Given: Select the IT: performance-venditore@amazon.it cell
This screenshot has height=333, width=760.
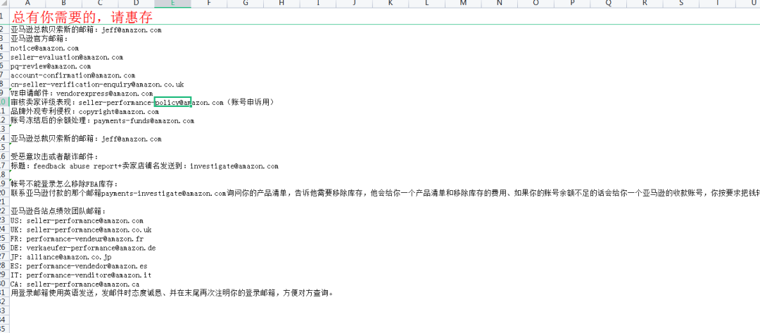Looking at the screenshot, I should pyautogui.click(x=81, y=275).
